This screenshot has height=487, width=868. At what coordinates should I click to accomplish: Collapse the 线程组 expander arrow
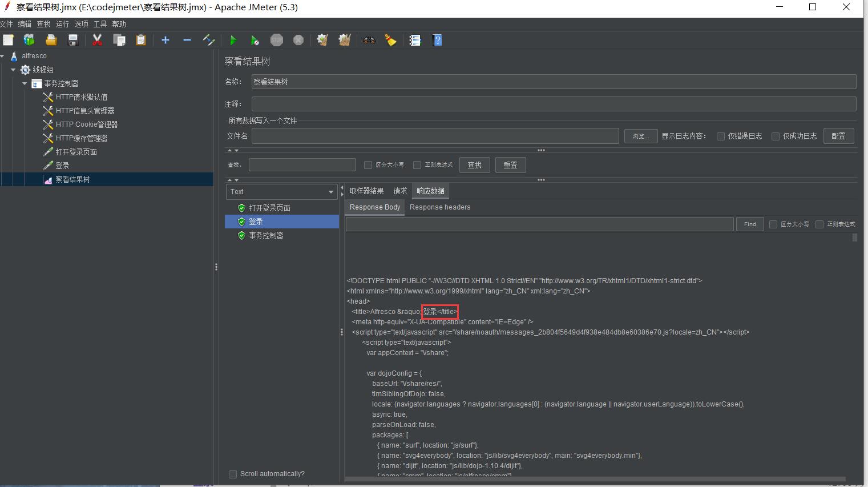tap(14, 70)
